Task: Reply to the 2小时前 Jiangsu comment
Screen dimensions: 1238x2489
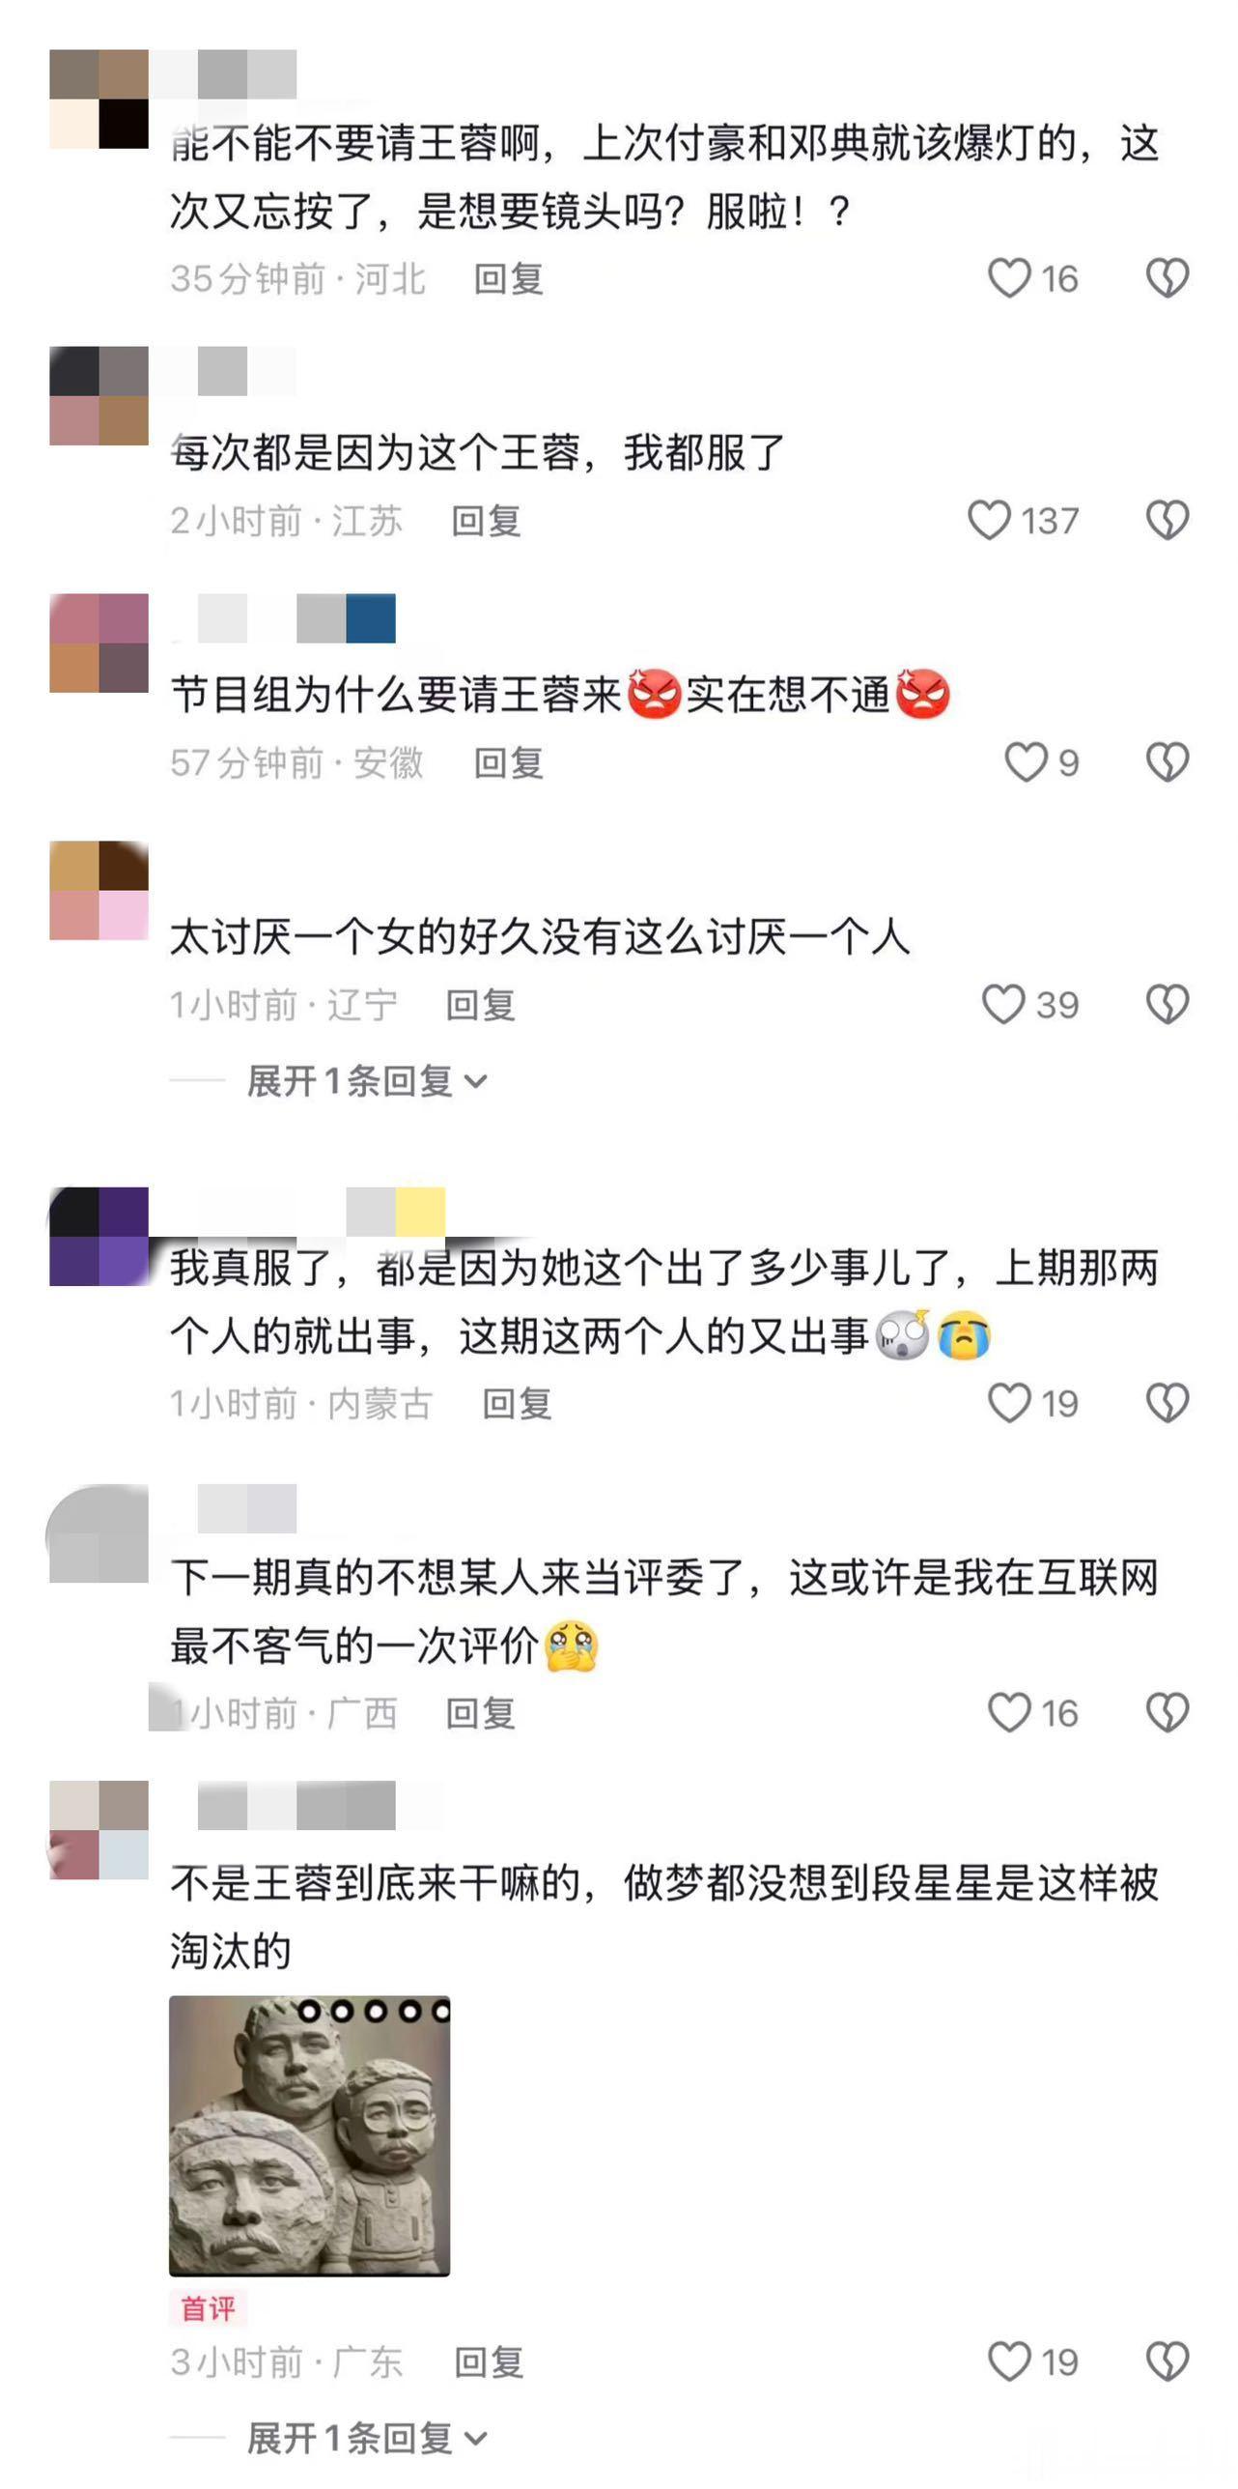Action: click(x=487, y=521)
